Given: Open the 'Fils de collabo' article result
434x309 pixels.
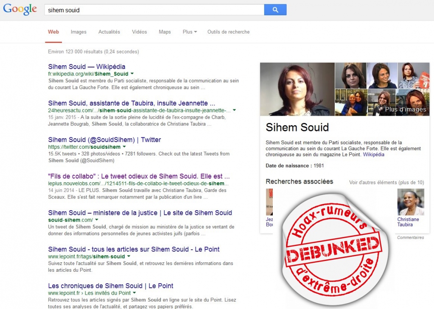Looking at the screenshot, I should click(139, 176).
